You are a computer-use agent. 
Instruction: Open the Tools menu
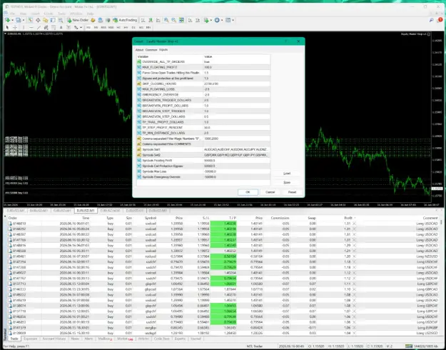pyautogui.click(x=61, y=14)
